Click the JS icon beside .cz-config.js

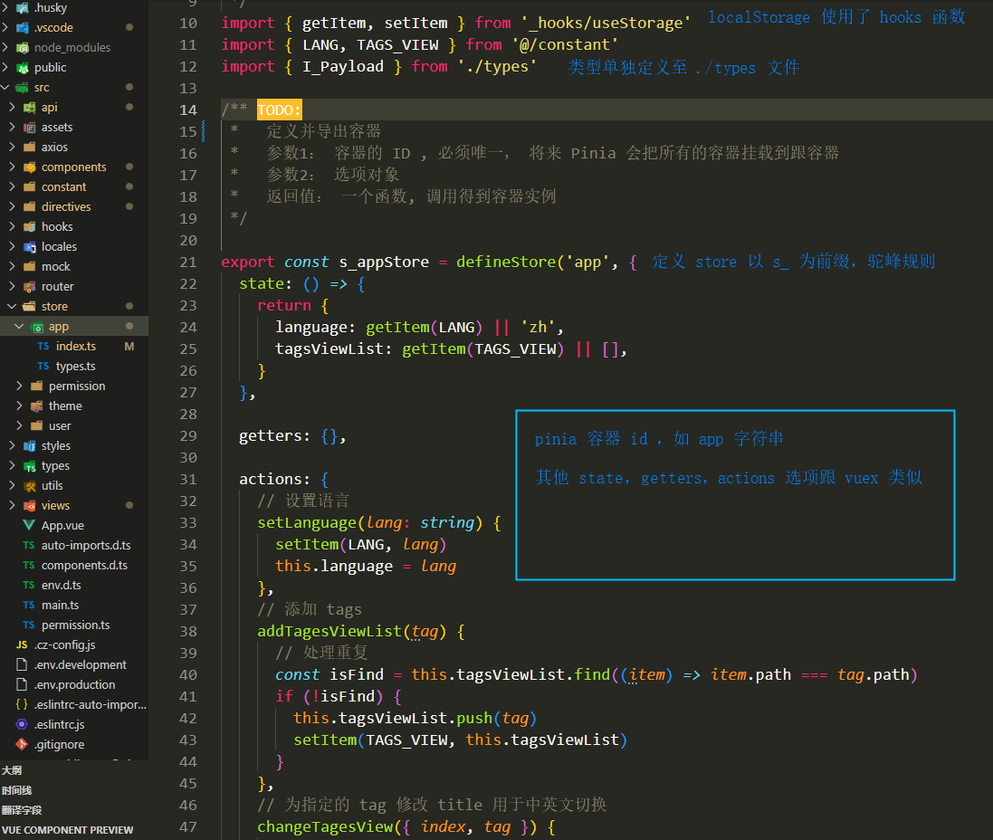22,644
